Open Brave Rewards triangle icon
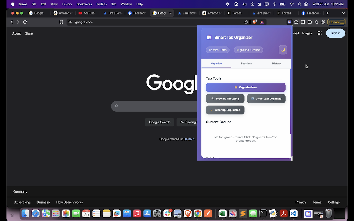This screenshot has width=354, height=221. (x=262, y=22)
